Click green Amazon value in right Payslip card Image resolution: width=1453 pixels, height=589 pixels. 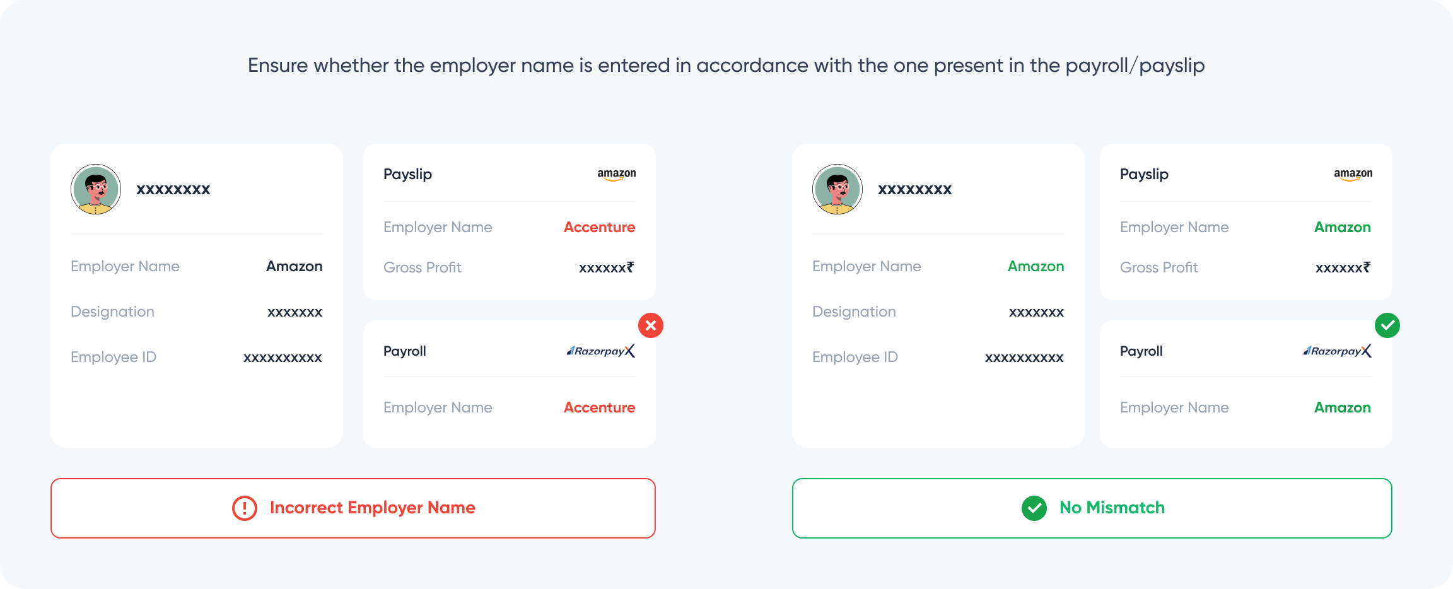pos(1342,227)
